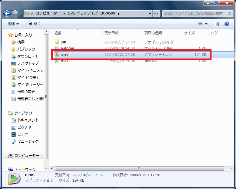Open the 整理 organize menu
236x189 pixels.
click(x=13, y=24)
